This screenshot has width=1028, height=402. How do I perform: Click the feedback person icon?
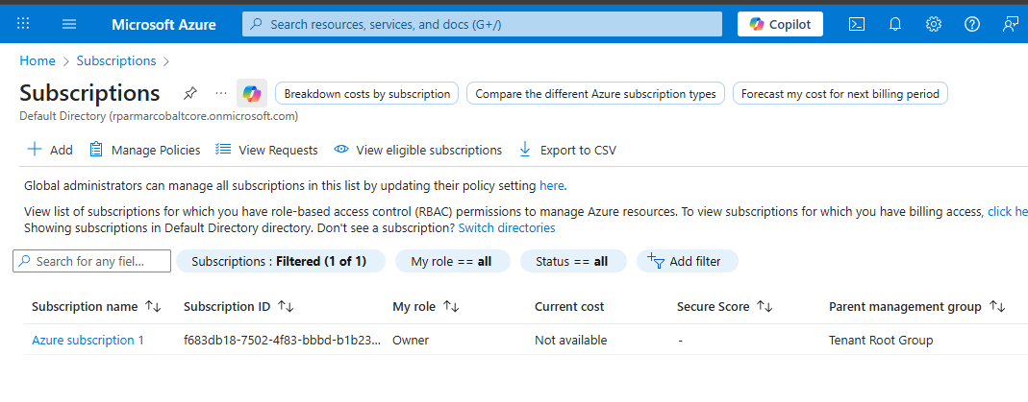tap(1010, 24)
